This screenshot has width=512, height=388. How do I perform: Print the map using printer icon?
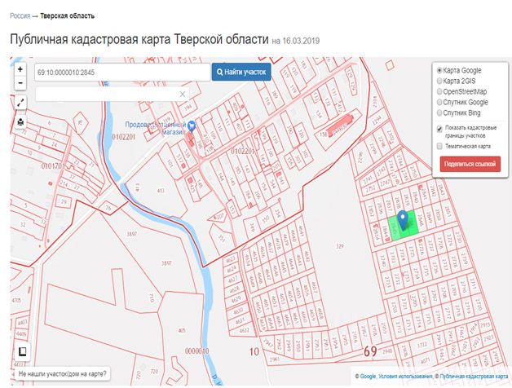point(20,122)
